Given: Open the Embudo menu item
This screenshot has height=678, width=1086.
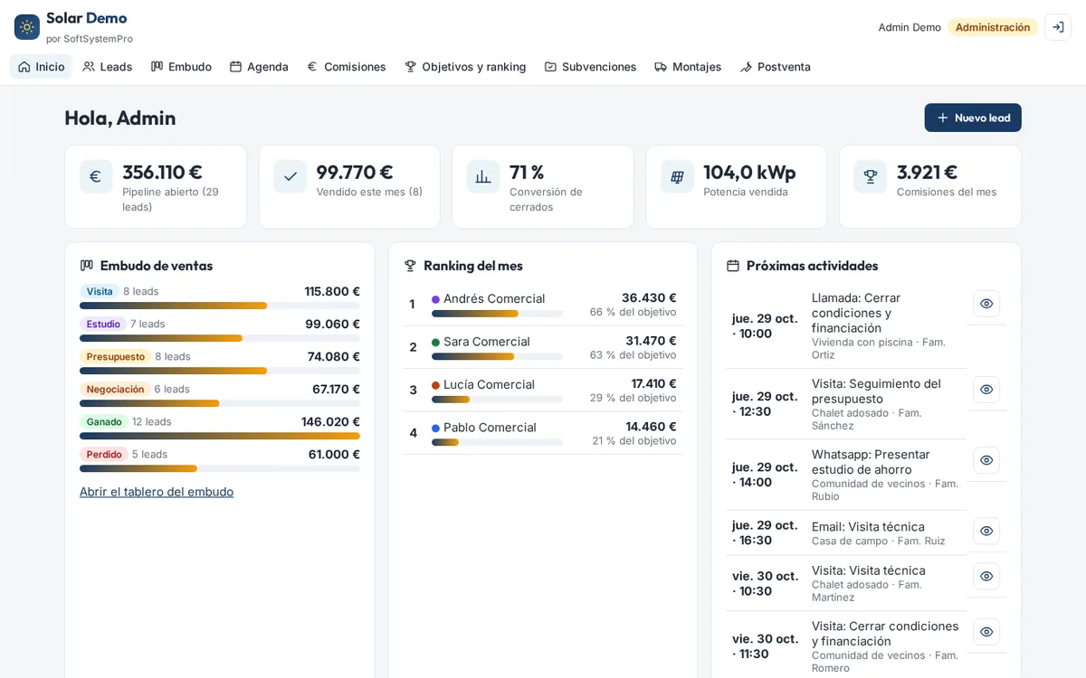Looking at the screenshot, I should (181, 67).
